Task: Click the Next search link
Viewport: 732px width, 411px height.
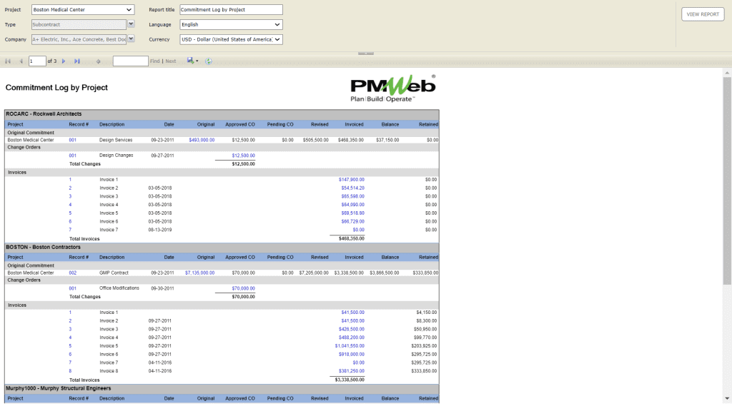Action: point(171,61)
